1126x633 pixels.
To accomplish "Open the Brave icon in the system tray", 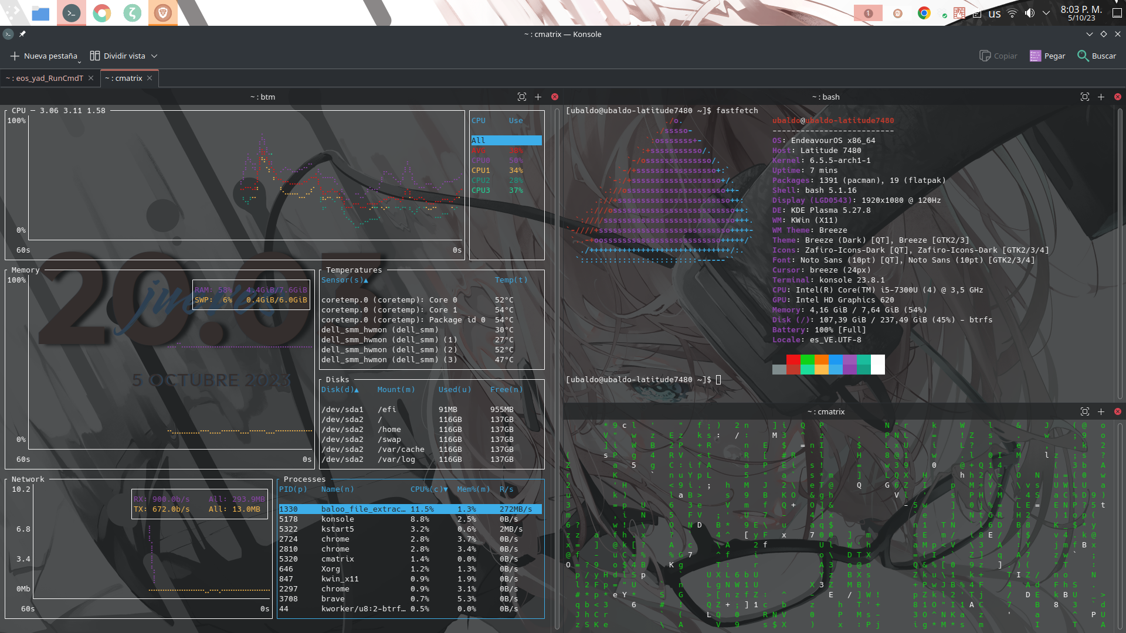I will (x=898, y=13).
